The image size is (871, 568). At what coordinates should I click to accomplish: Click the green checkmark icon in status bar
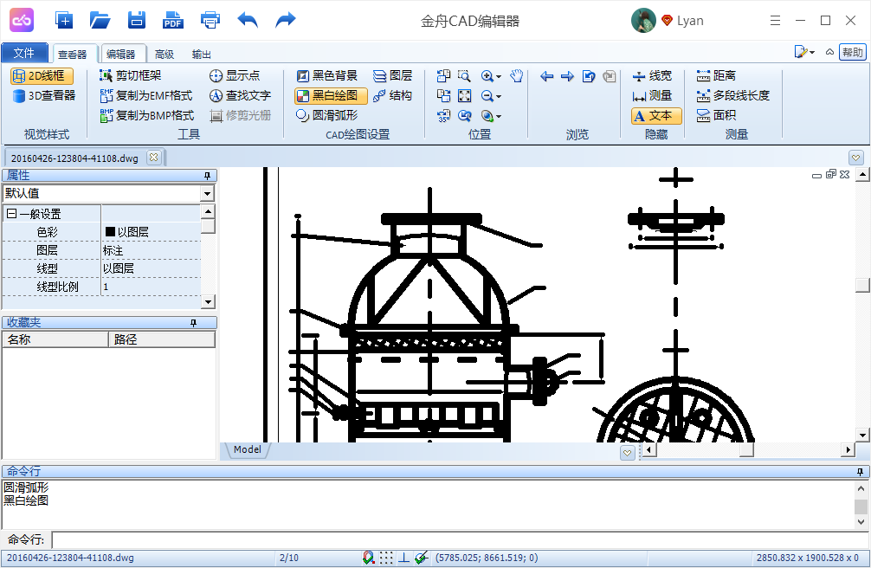point(422,558)
